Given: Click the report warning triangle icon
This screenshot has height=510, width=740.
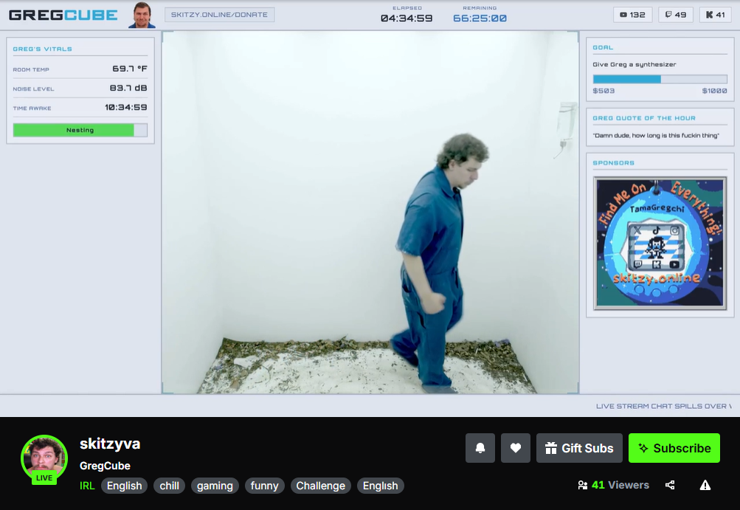Looking at the screenshot, I should [x=705, y=485].
